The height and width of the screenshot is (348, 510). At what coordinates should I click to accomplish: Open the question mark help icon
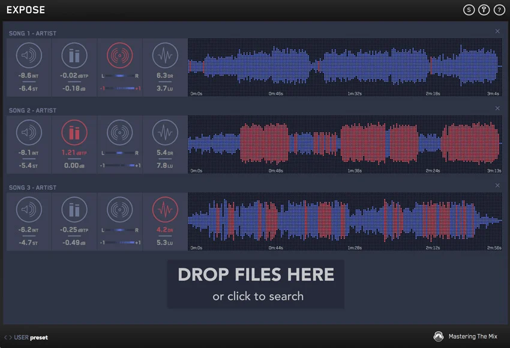pos(499,10)
